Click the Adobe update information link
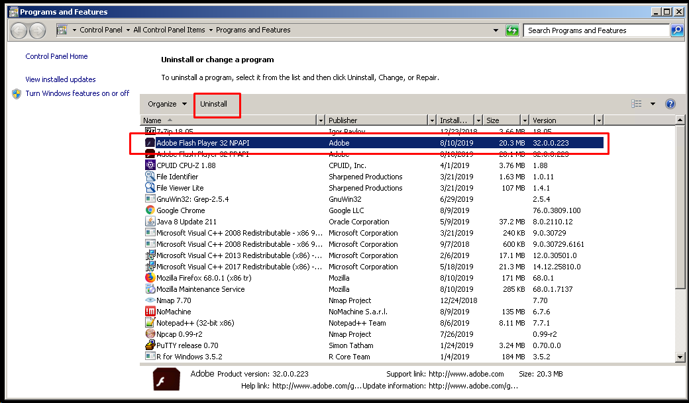This screenshot has height=403, width=689. pyautogui.click(x=473, y=386)
